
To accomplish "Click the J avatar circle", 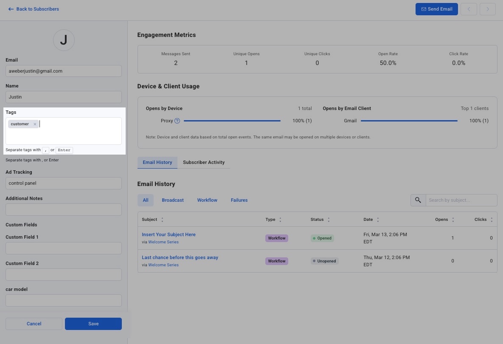I will pos(64,40).
